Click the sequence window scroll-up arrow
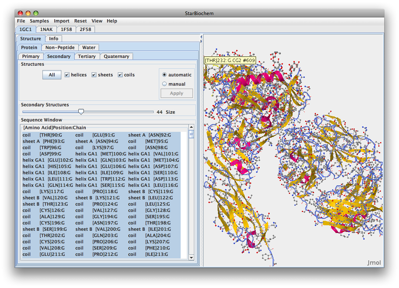Screen dimensions: 399x288 coord(191,127)
